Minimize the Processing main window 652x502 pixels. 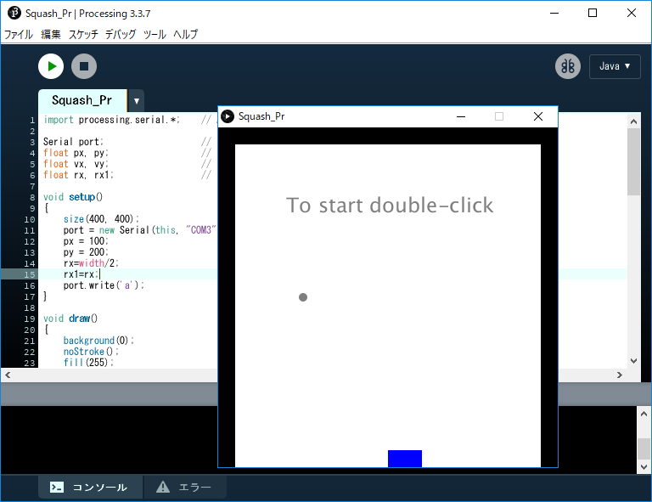coord(554,13)
